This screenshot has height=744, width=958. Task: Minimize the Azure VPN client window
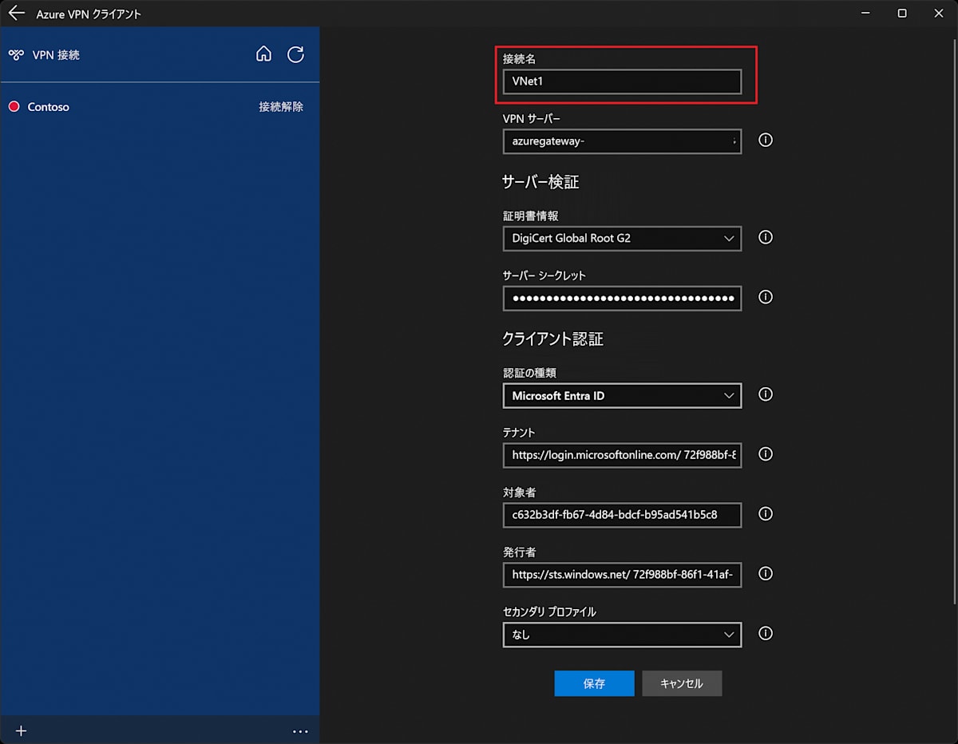point(865,14)
